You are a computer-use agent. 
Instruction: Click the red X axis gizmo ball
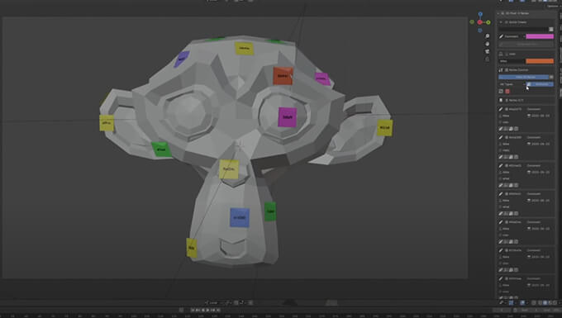point(479,22)
